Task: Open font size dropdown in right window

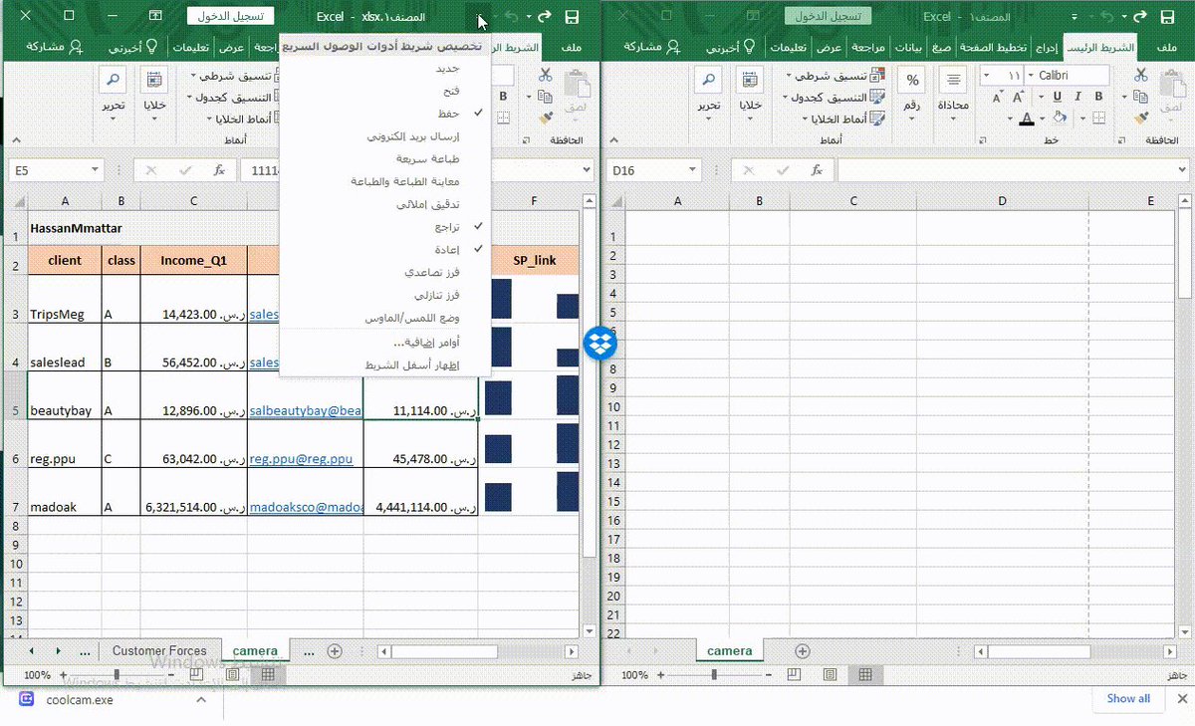Action: point(985,75)
